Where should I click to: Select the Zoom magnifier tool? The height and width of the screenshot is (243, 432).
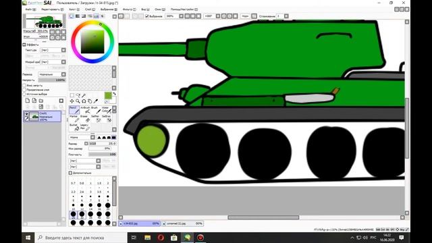click(x=78, y=101)
